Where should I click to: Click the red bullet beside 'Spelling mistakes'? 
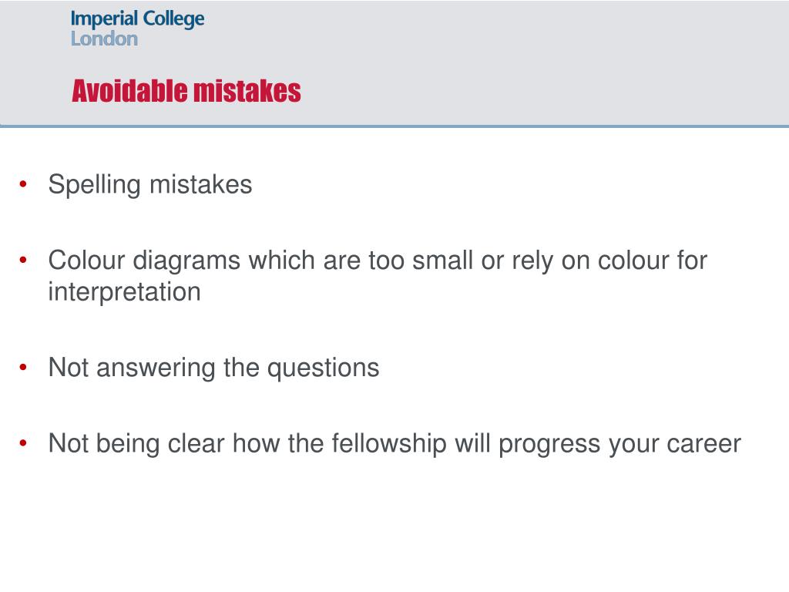point(23,184)
